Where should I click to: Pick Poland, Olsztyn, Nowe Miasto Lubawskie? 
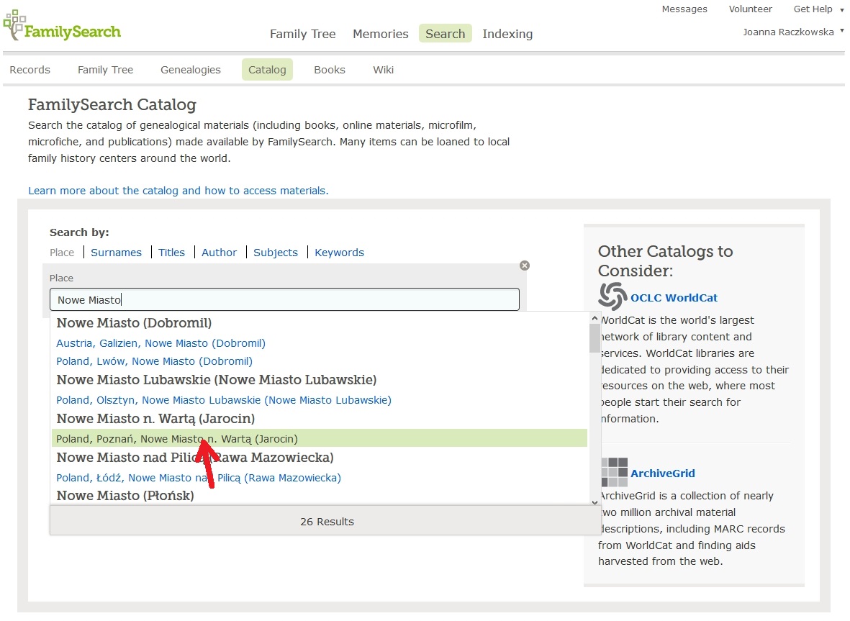pos(224,400)
